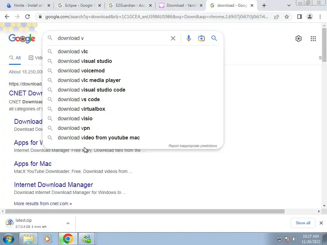Image resolution: width=327 pixels, height=245 pixels.
Task: Toggle the Chrome side panel icon
Action: point(300,17)
